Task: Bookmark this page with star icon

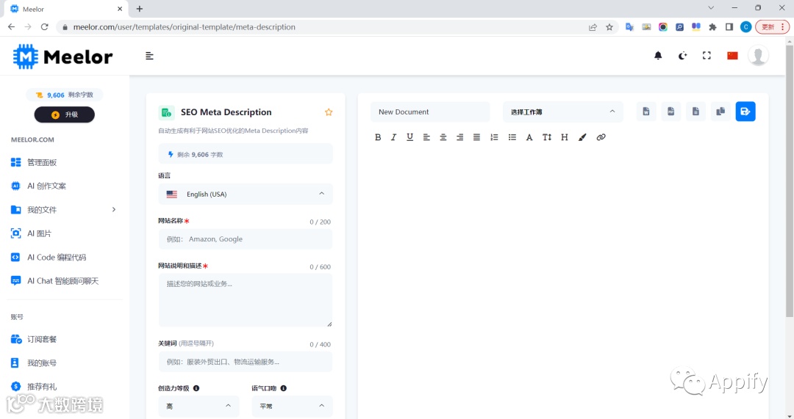Action: click(x=609, y=27)
